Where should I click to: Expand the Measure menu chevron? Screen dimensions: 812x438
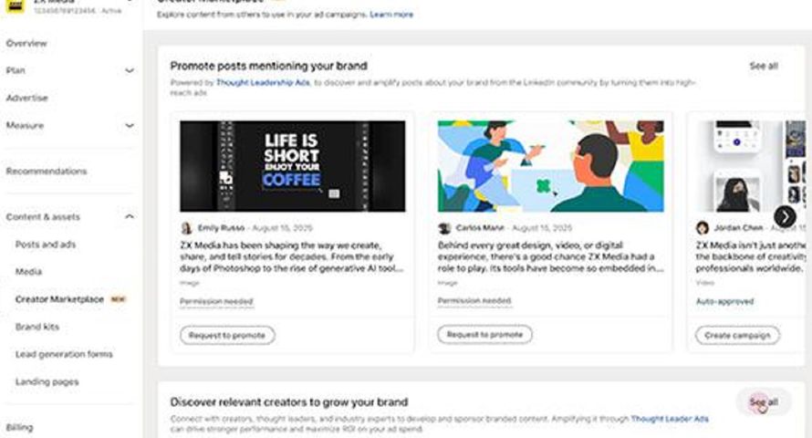click(x=130, y=125)
